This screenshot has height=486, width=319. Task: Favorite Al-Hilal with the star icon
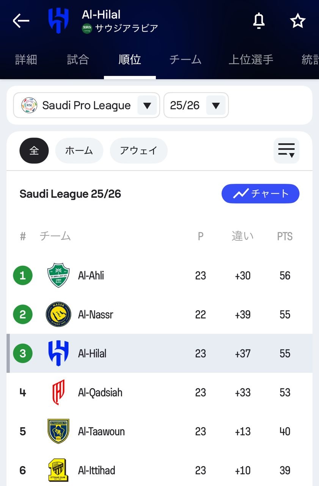(298, 21)
